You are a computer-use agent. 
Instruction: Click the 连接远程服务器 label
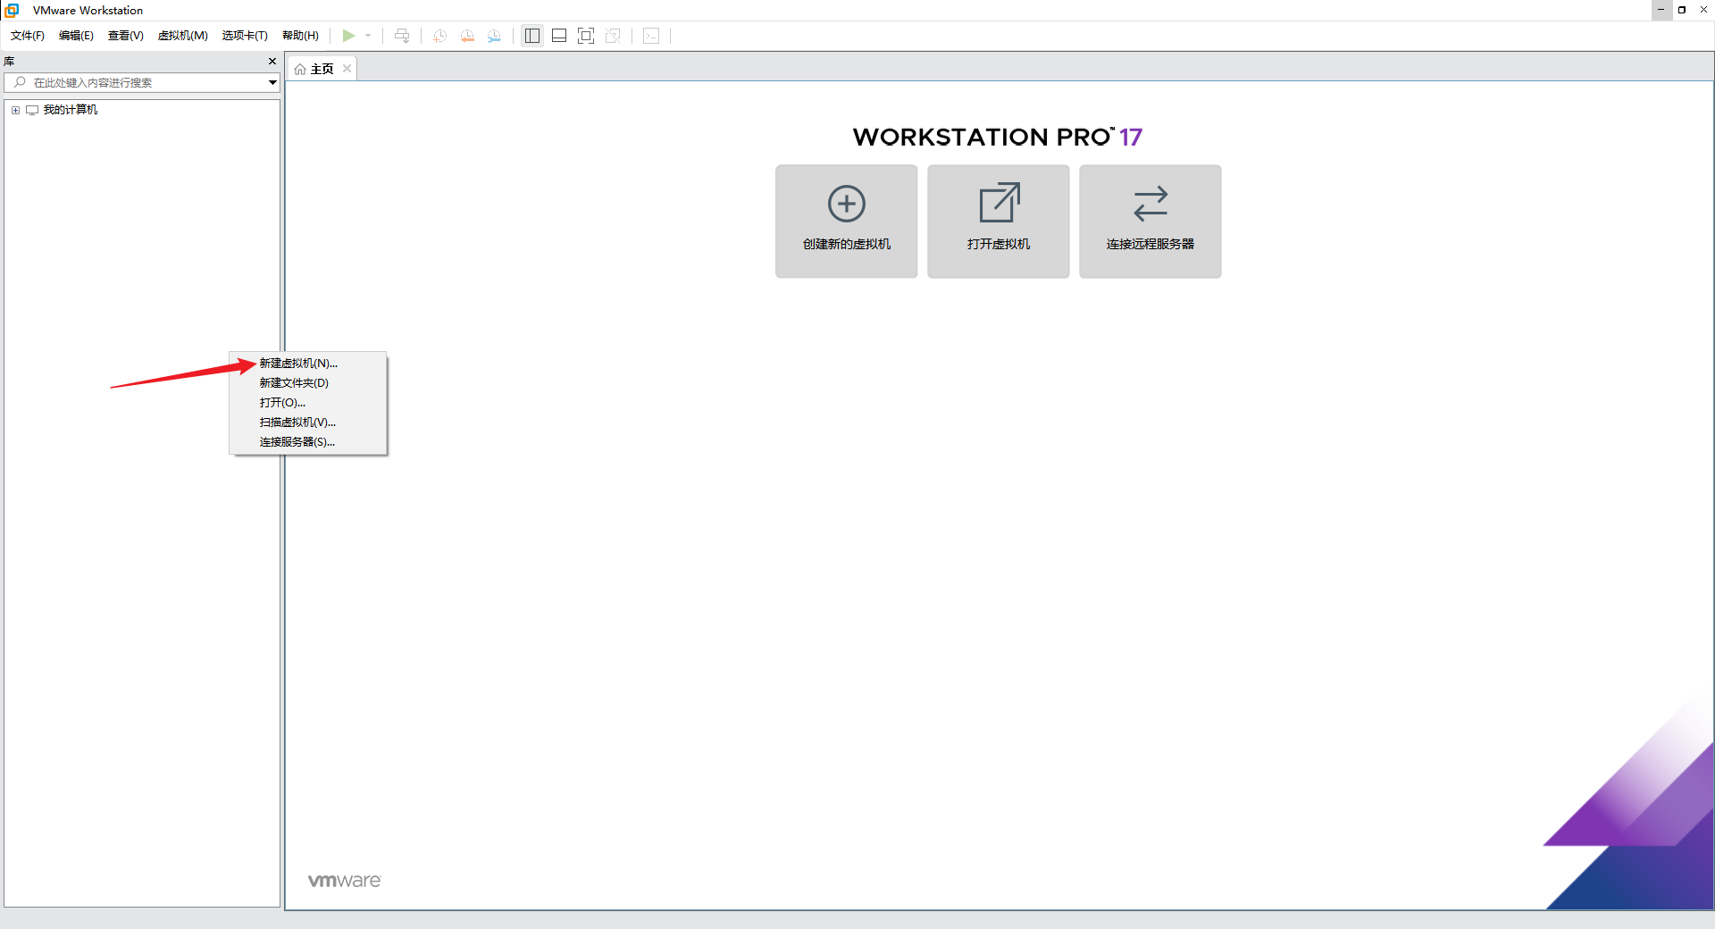[x=1150, y=244]
